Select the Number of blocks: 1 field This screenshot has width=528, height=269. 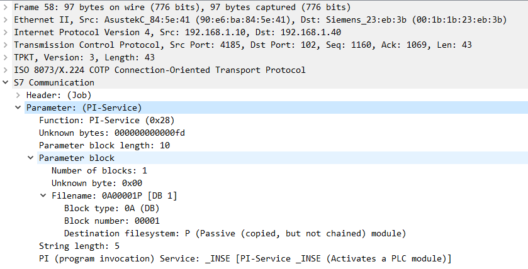tap(99, 170)
